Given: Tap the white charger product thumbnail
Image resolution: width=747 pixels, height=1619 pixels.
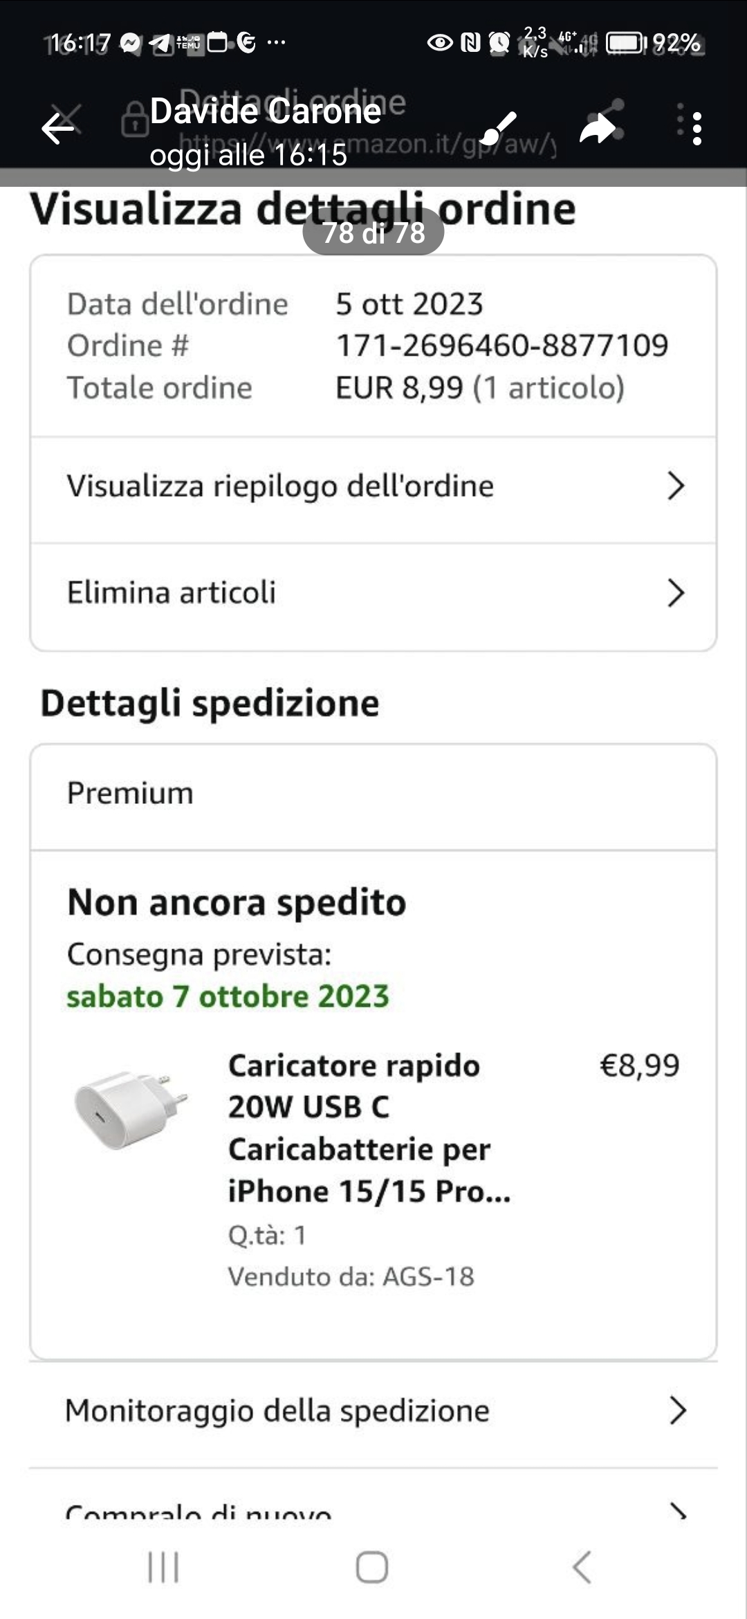Looking at the screenshot, I should tap(131, 1108).
